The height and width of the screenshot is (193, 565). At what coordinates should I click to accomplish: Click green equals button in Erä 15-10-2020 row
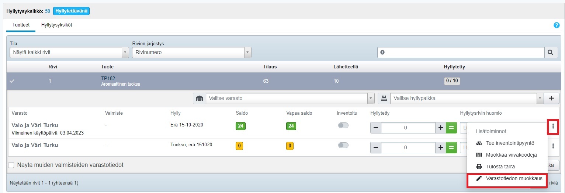451,128
